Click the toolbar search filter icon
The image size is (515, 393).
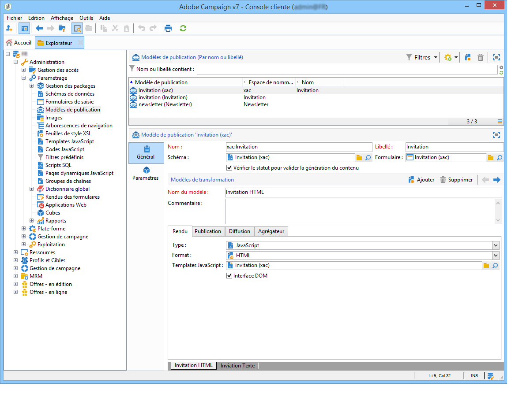pos(77,29)
